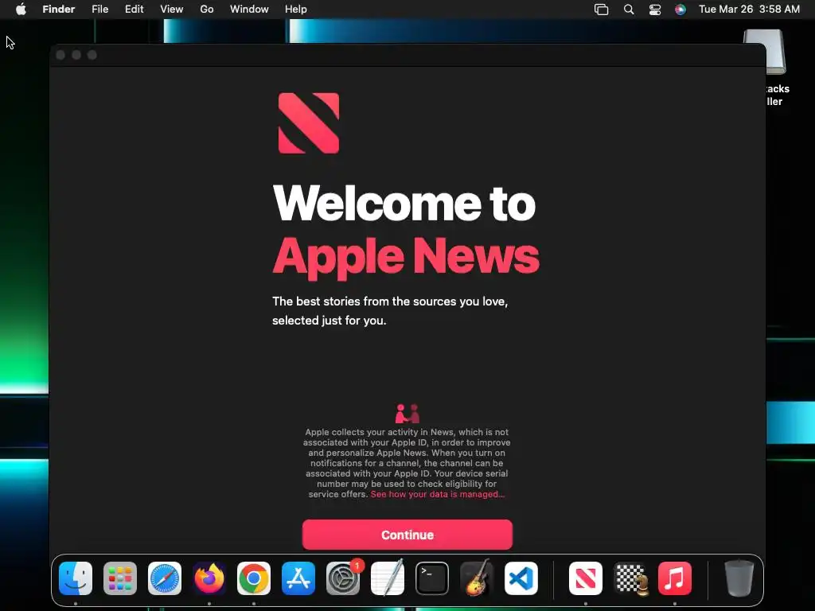Open the View menu

tap(172, 10)
